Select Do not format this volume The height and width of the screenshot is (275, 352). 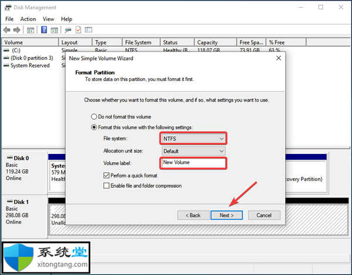point(94,117)
